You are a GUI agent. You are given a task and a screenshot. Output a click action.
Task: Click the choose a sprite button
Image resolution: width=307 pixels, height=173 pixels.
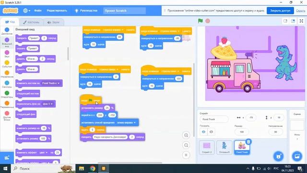click(x=278, y=156)
